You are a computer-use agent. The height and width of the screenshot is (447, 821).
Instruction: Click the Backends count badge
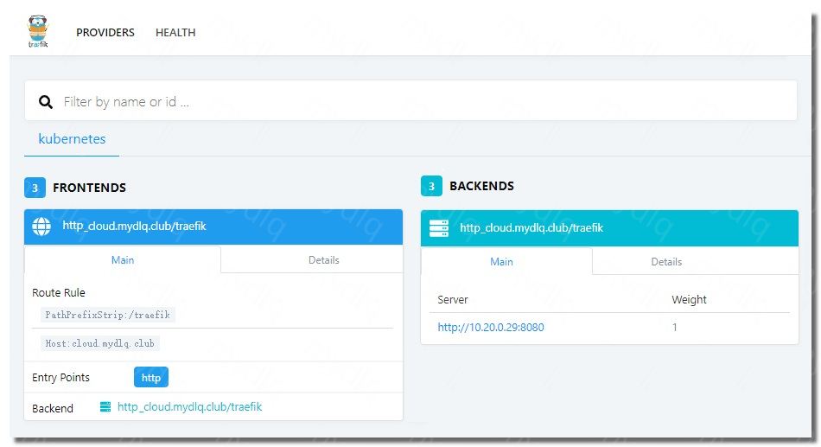pos(431,186)
